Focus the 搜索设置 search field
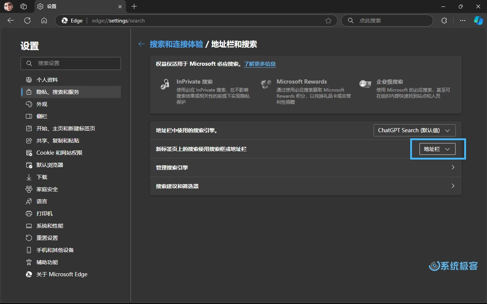This screenshot has width=487, height=304. pyautogui.click(x=71, y=63)
